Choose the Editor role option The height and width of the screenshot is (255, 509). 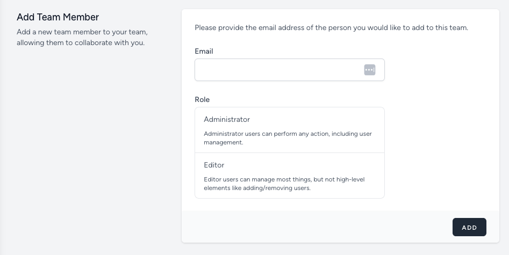(x=289, y=176)
